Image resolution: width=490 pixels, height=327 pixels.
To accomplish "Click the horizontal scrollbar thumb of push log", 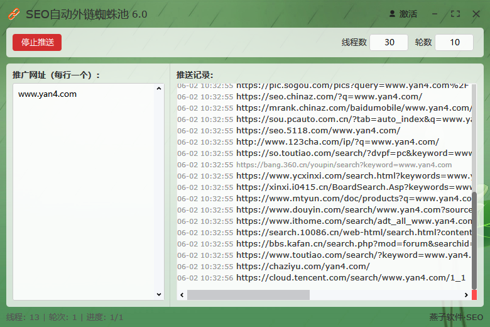I will (248, 295).
